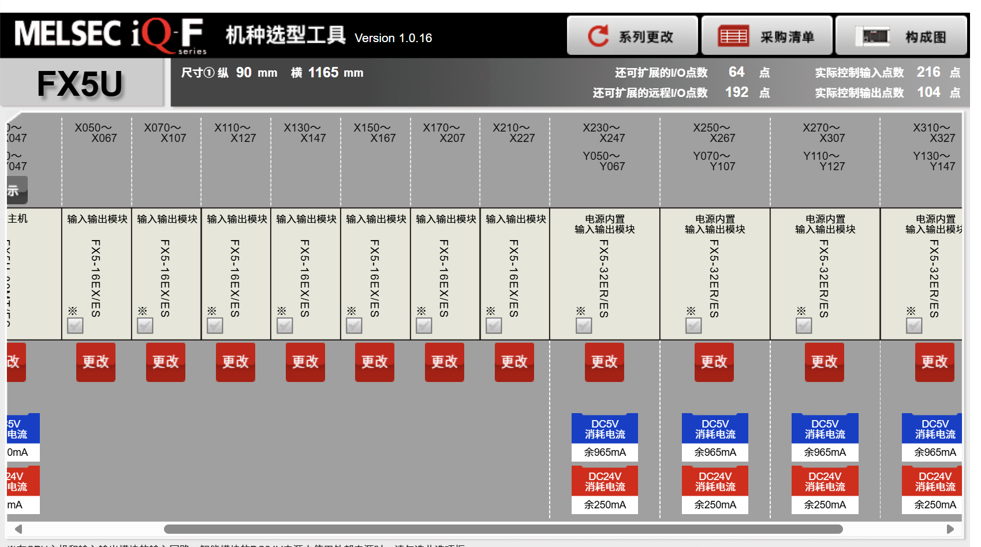Click the DC5V 消耗电流 badge under X230 module

pos(605,429)
